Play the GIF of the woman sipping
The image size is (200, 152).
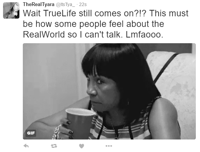[109, 91]
